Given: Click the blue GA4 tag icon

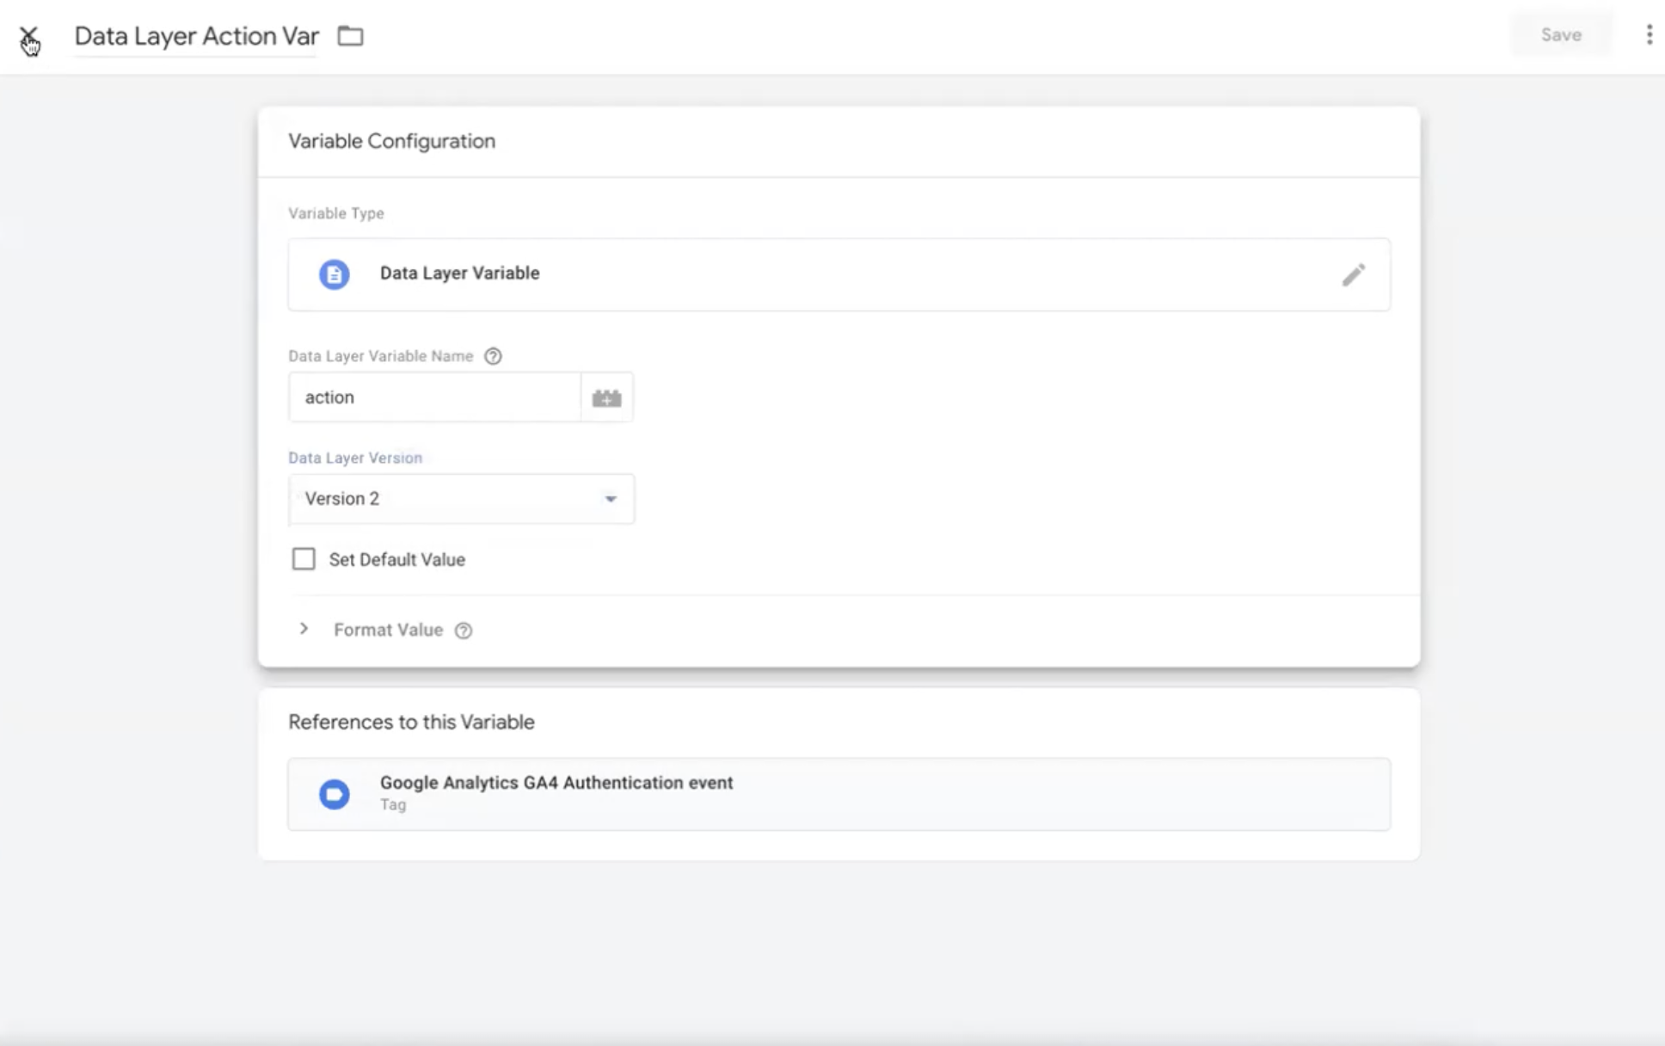Looking at the screenshot, I should pos(335,793).
